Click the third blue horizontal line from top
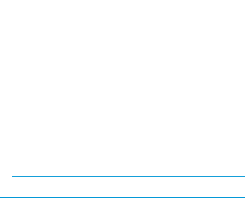The width and height of the screenshot is (245, 209). point(128,129)
